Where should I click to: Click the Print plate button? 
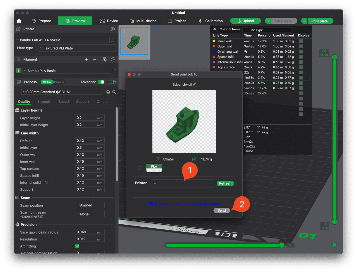[320, 21]
